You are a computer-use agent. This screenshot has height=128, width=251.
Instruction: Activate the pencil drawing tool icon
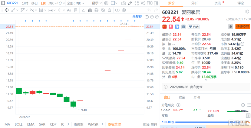click(130, 3)
